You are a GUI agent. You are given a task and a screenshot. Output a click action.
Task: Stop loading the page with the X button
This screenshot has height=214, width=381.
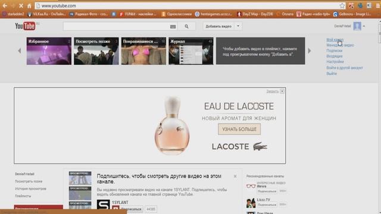21,5
